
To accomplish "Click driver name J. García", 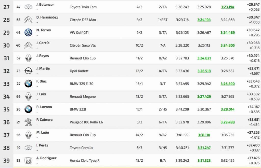I will pyautogui.click(x=43, y=43).
